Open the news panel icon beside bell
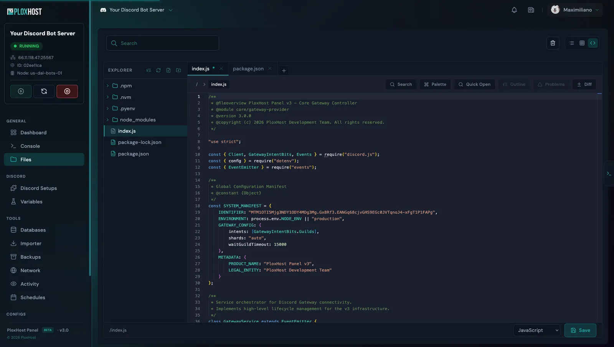The height and width of the screenshot is (347, 614). (x=531, y=10)
